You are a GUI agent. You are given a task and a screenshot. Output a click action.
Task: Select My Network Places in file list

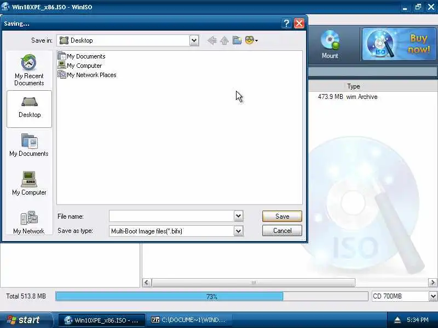coord(87,75)
